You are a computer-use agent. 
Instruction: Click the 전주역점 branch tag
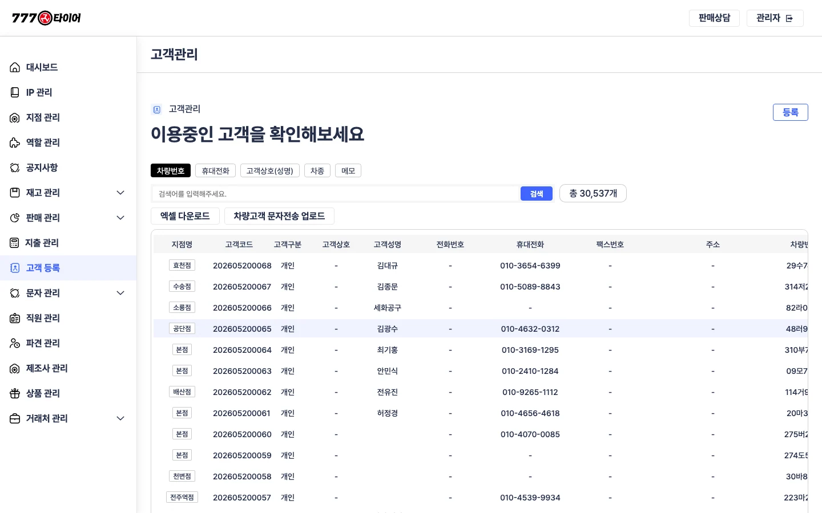tap(182, 497)
